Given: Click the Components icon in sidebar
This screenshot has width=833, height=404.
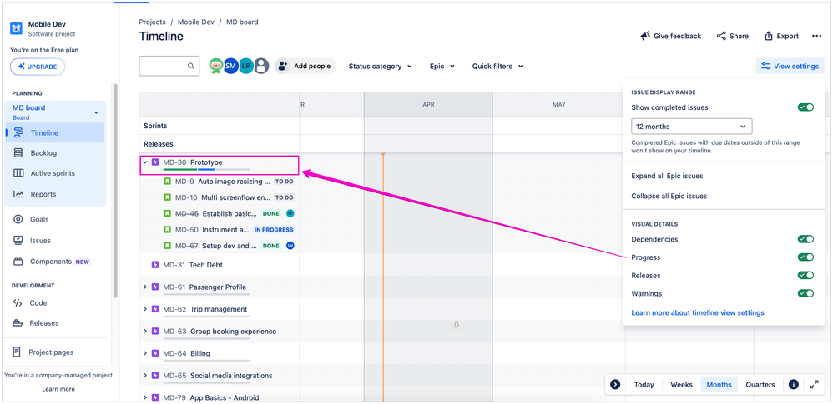Looking at the screenshot, I should [18, 262].
